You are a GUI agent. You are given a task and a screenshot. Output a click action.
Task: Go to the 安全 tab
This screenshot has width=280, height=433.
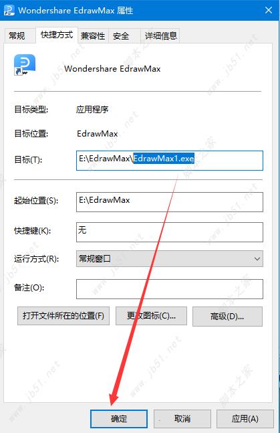point(121,36)
